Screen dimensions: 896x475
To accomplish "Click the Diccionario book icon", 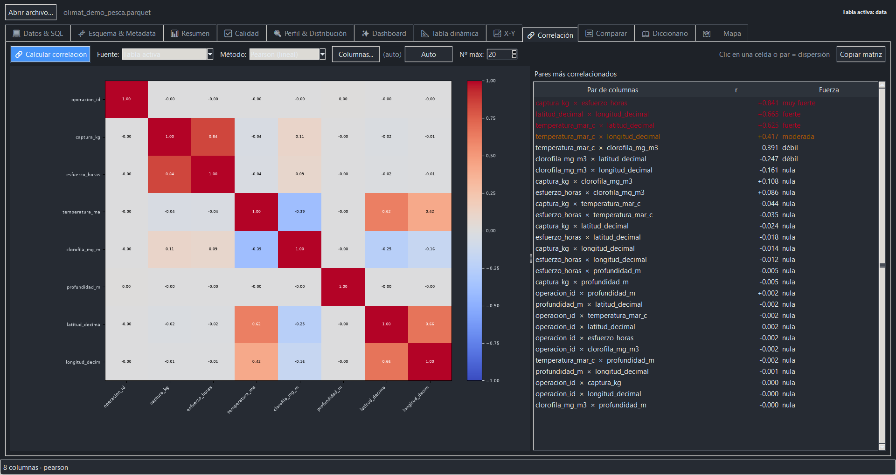I will click(646, 34).
